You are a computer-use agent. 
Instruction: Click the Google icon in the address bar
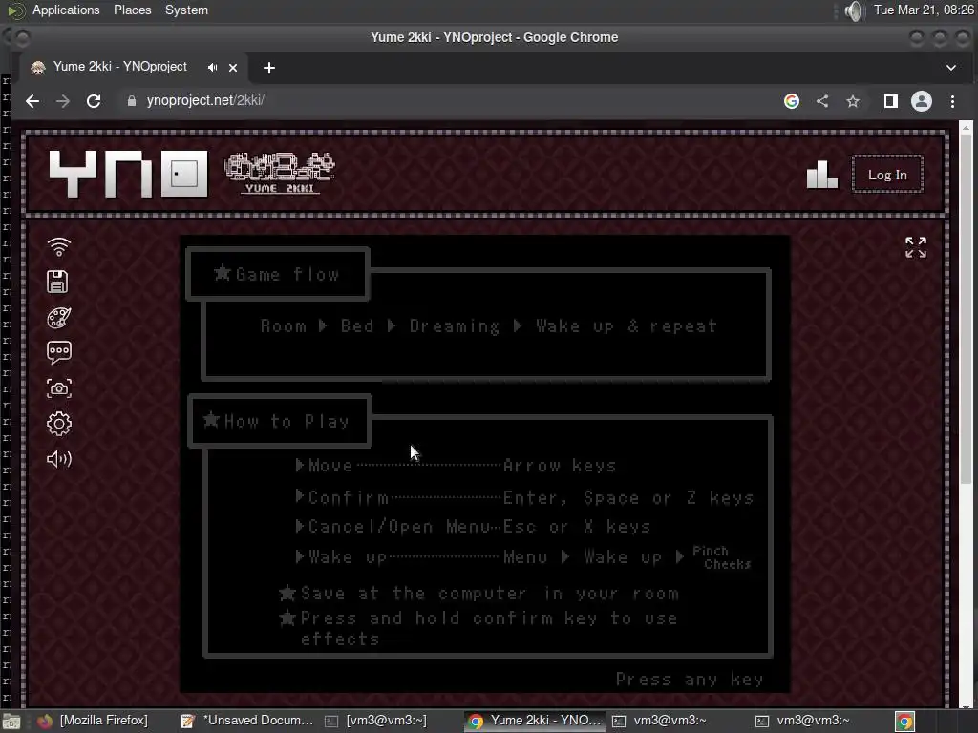[x=792, y=101]
